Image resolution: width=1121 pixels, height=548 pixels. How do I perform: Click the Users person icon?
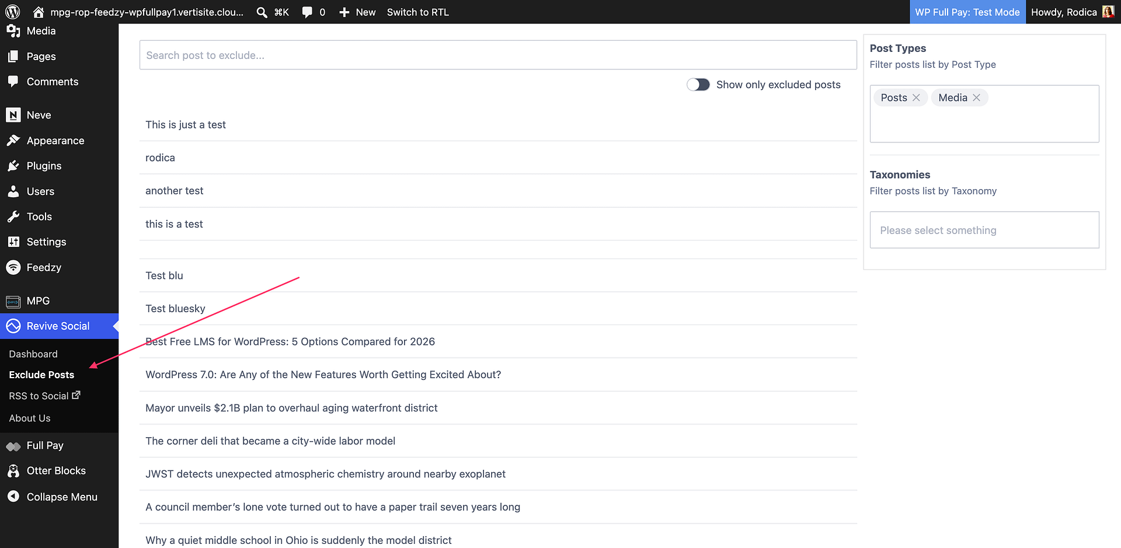(13, 191)
